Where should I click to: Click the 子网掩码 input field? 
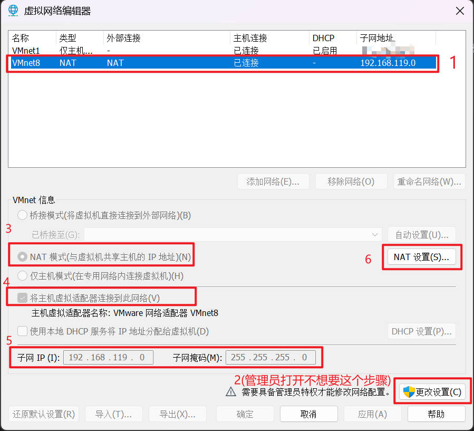270,358
